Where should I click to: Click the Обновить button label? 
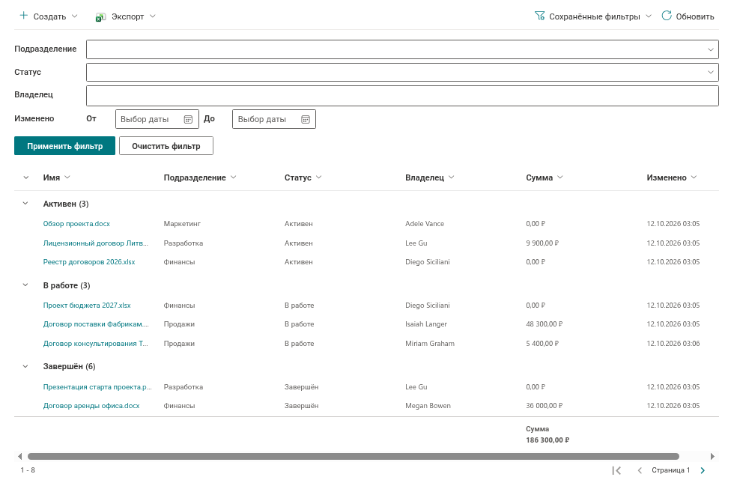coord(695,16)
